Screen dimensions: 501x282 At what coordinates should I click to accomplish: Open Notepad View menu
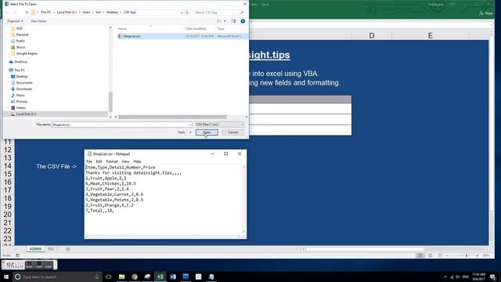click(x=125, y=161)
